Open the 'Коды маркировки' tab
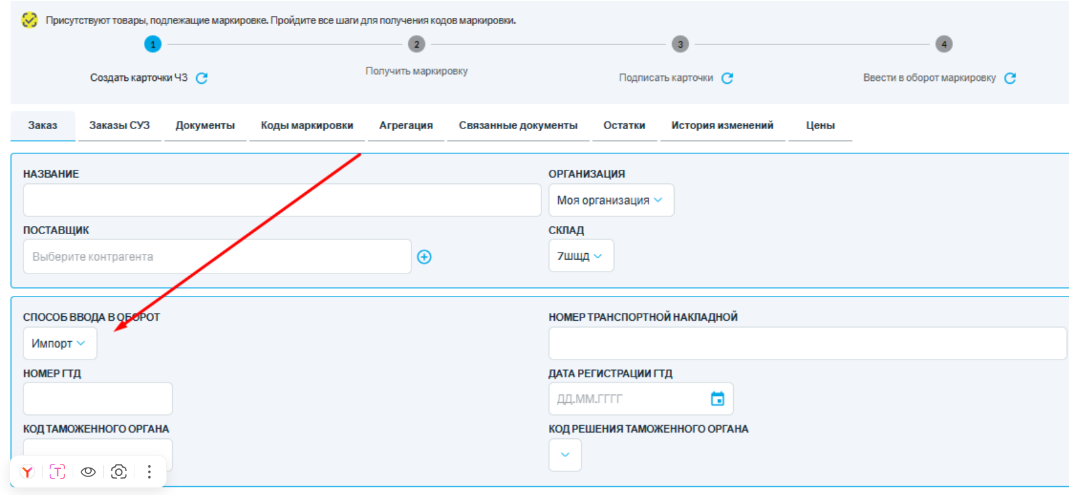The image size is (1069, 495). point(306,125)
